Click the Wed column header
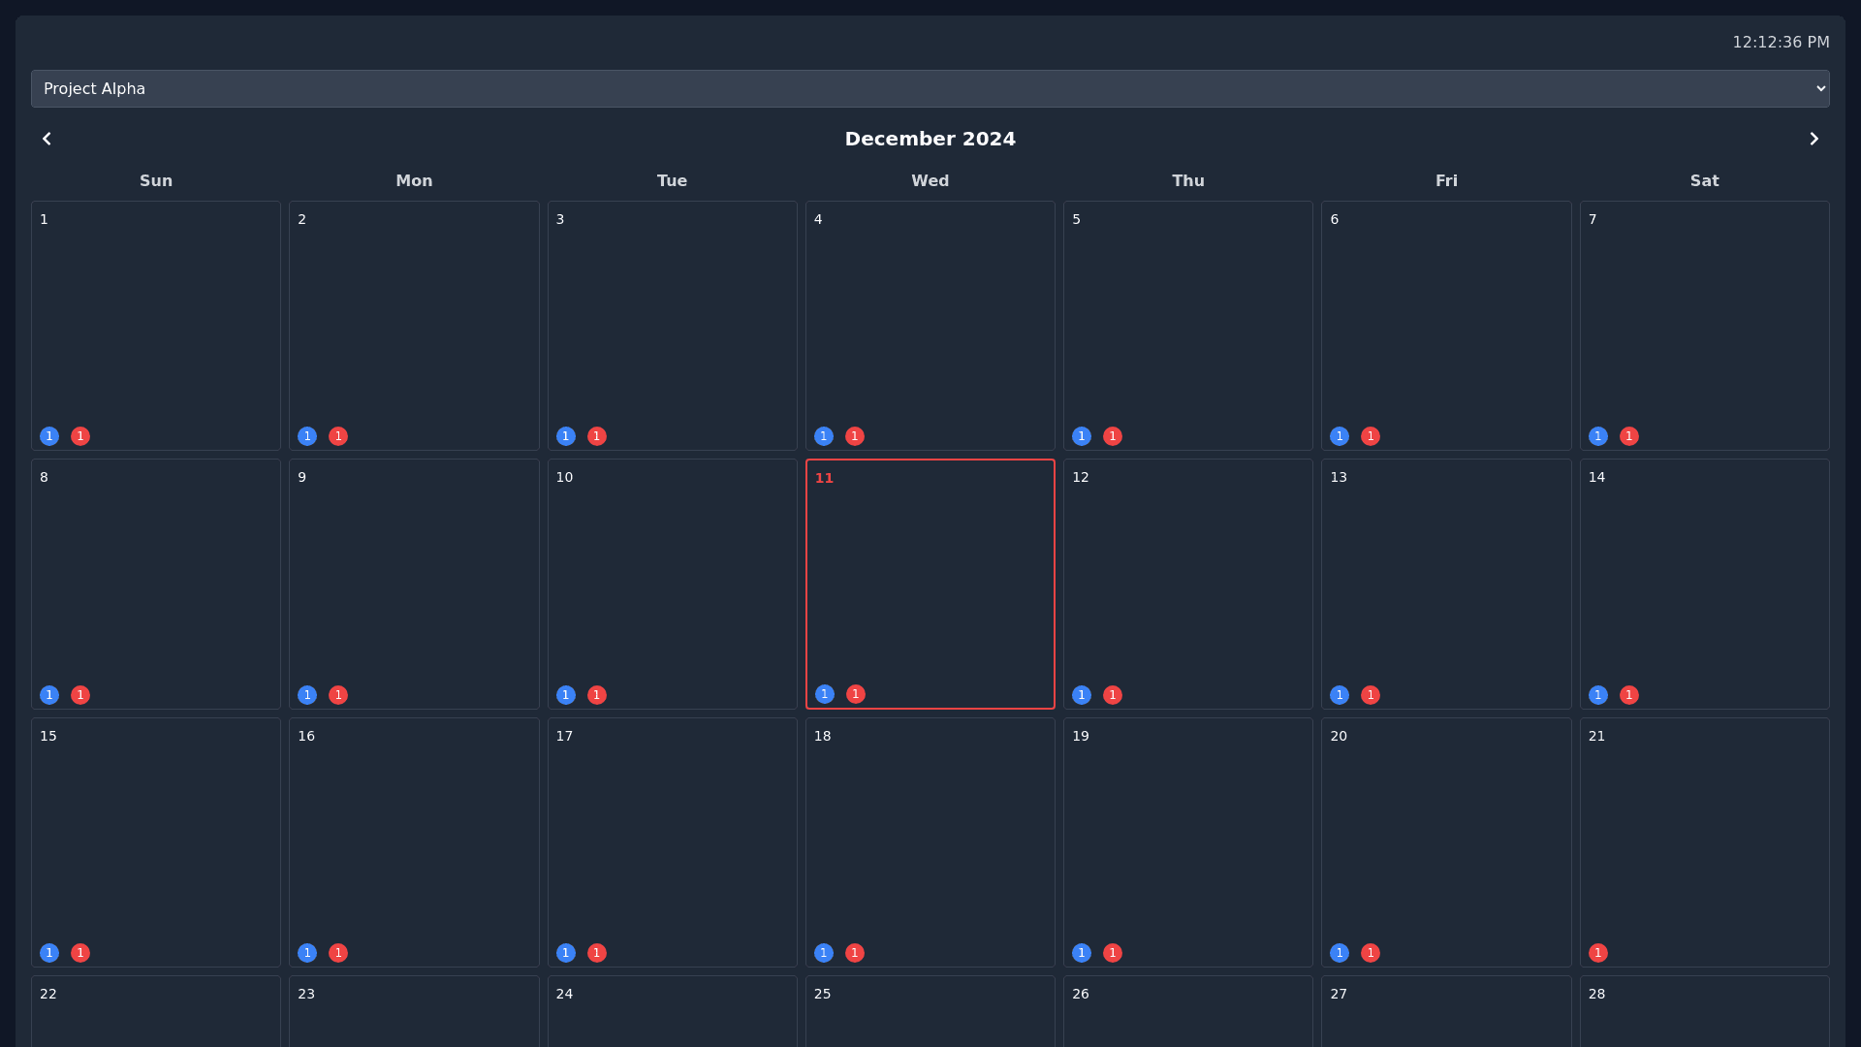 click(x=930, y=180)
